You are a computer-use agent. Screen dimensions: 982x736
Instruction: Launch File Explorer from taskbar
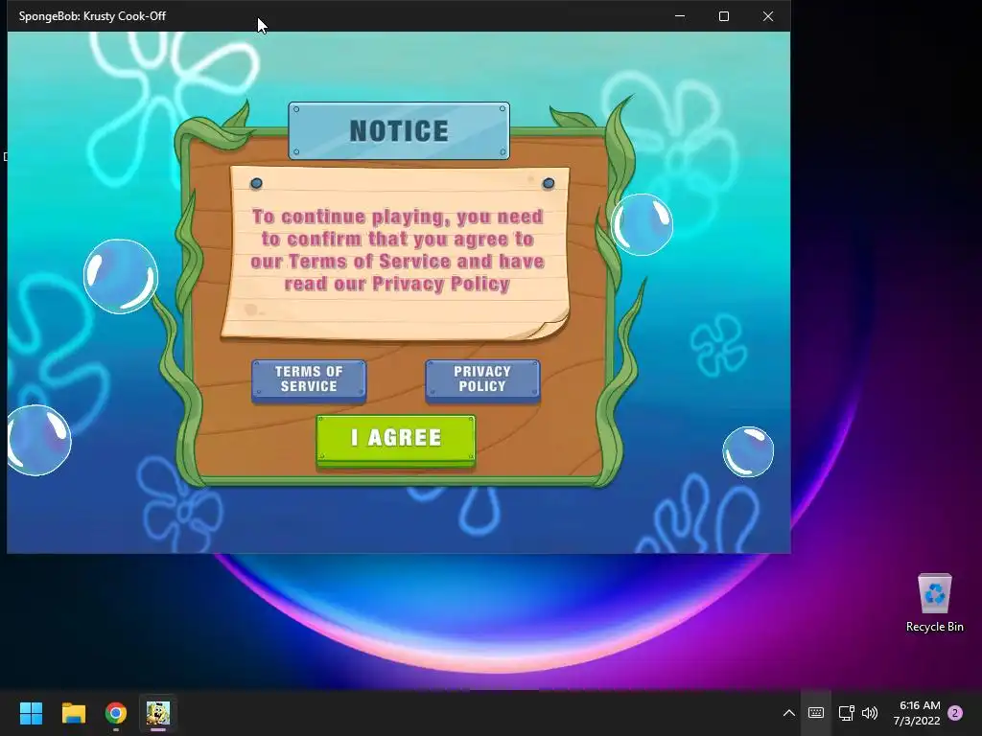point(74,713)
